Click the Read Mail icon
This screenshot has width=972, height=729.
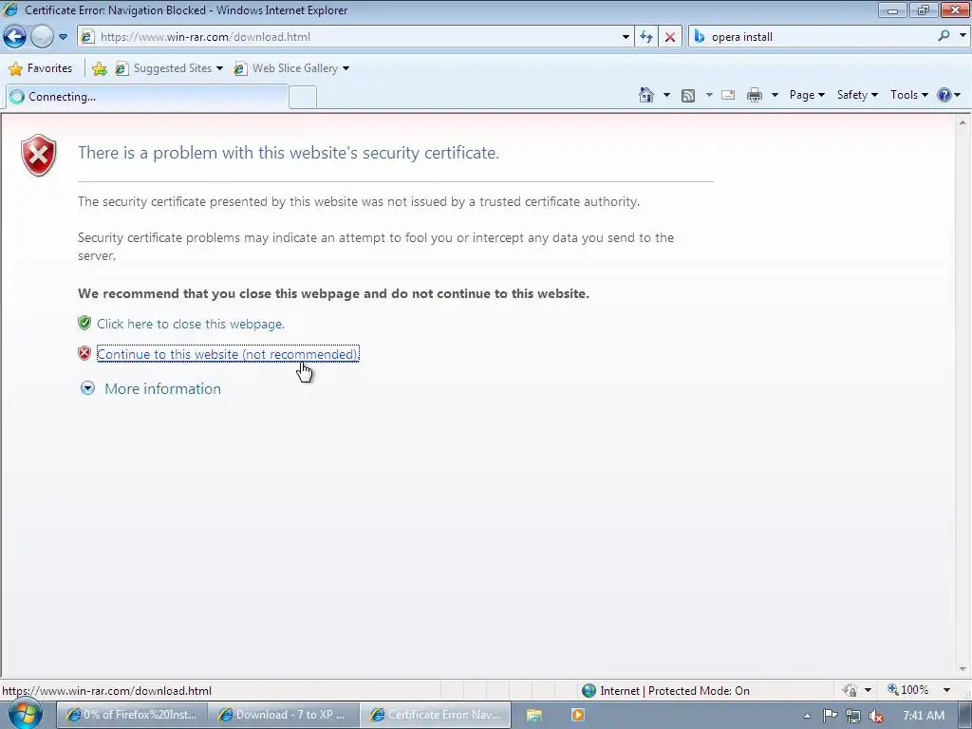point(728,95)
